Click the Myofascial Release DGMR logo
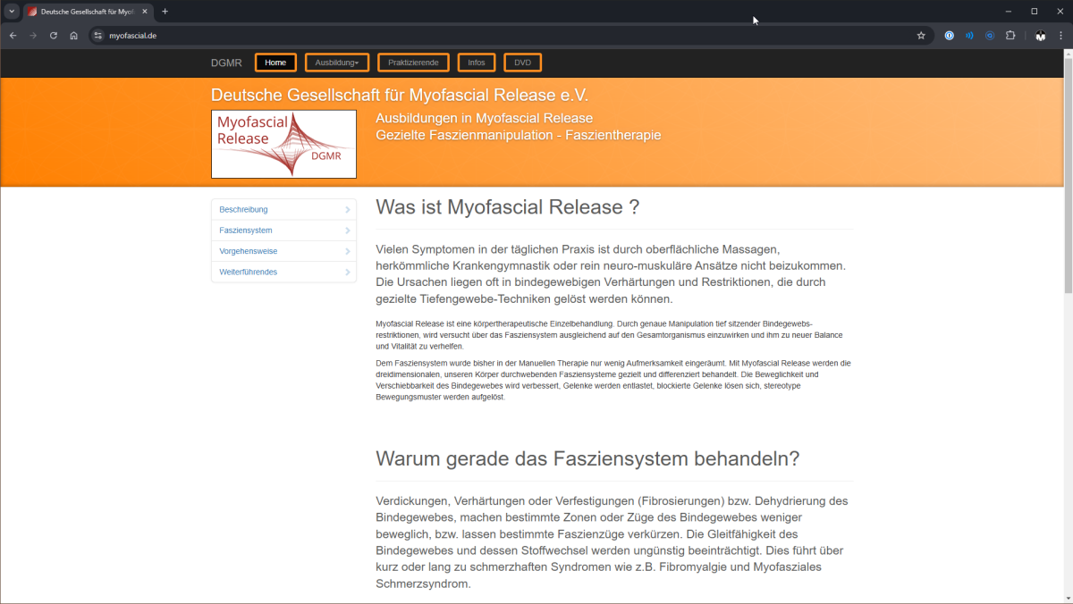 tap(283, 144)
